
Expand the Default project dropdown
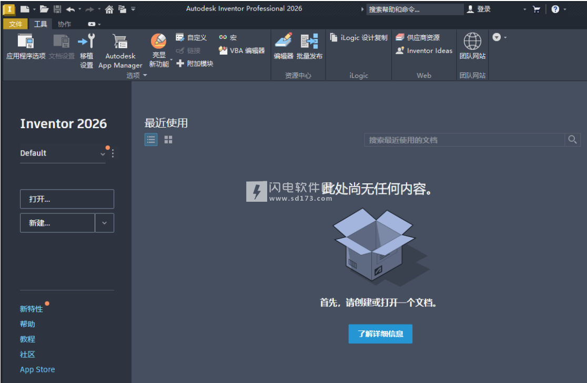(x=103, y=154)
